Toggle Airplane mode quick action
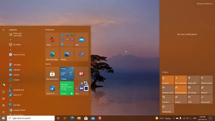The height and width of the screenshot is (121, 215). [168, 90]
